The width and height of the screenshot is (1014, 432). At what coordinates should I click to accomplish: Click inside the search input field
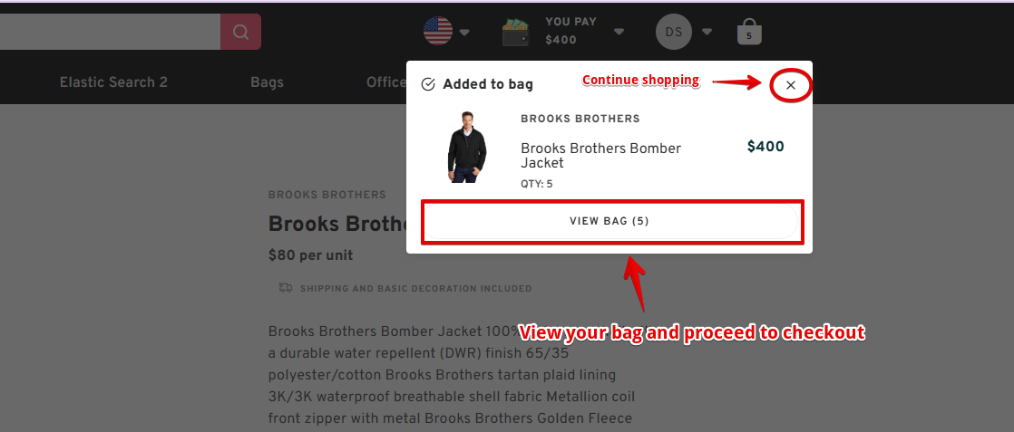(x=110, y=32)
